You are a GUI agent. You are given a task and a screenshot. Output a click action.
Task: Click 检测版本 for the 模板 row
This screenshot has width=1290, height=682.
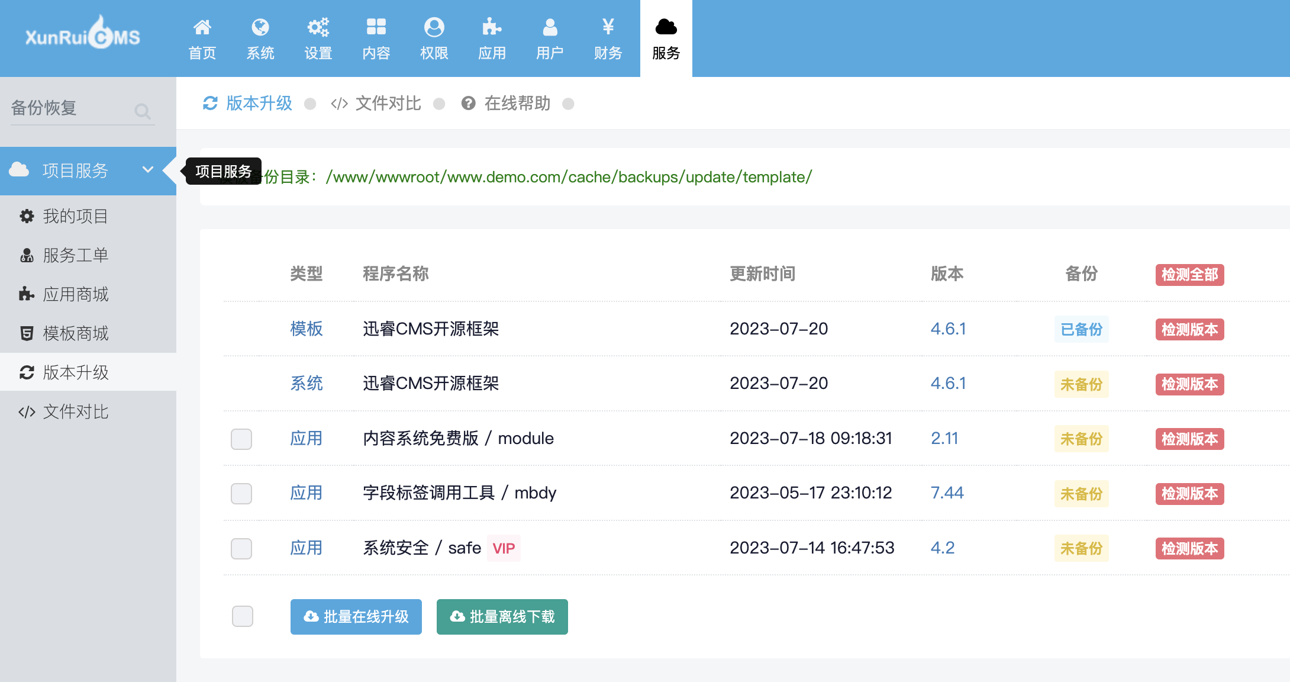click(x=1189, y=329)
